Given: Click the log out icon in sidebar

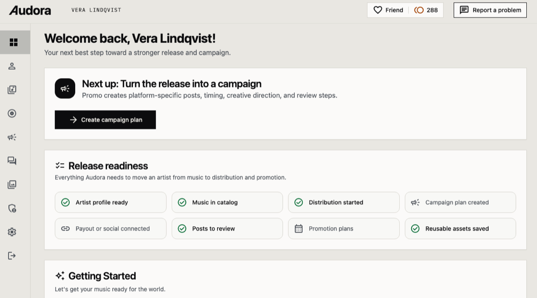Looking at the screenshot, I should coord(12,256).
